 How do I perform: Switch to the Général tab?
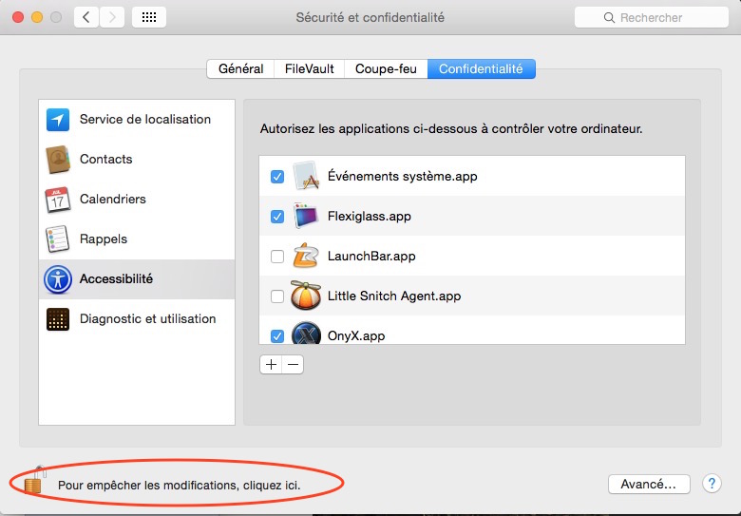[240, 69]
